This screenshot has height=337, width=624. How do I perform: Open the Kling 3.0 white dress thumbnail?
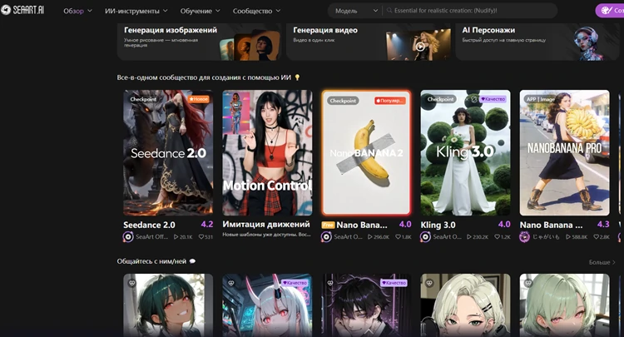click(465, 152)
